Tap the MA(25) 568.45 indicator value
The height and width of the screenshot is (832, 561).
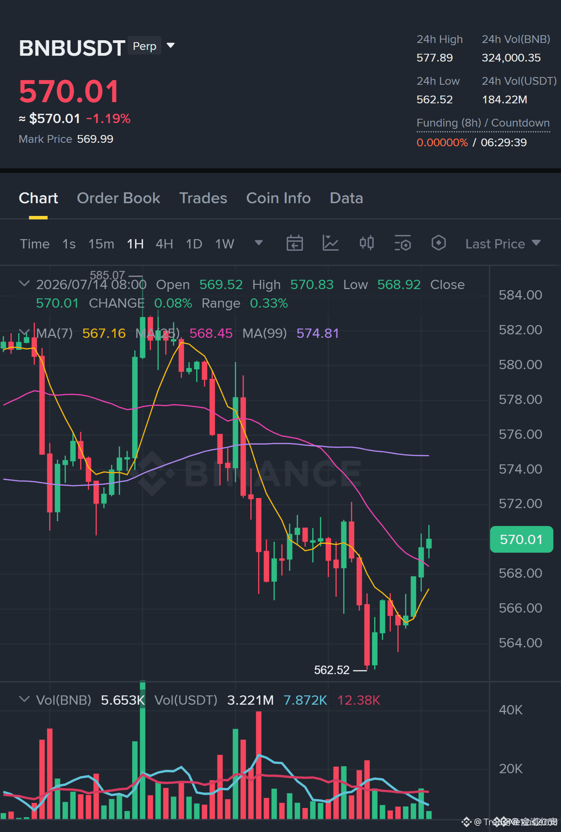pos(211,333)
